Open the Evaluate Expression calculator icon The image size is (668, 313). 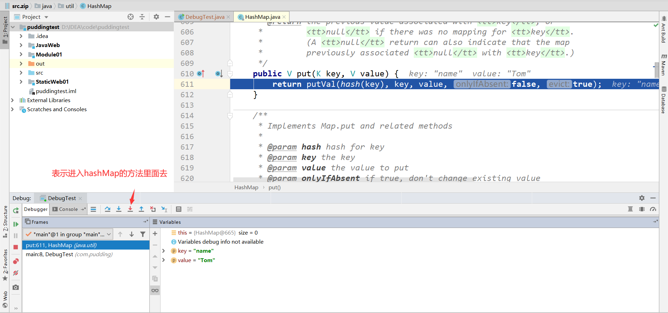[x=179, y=209]
